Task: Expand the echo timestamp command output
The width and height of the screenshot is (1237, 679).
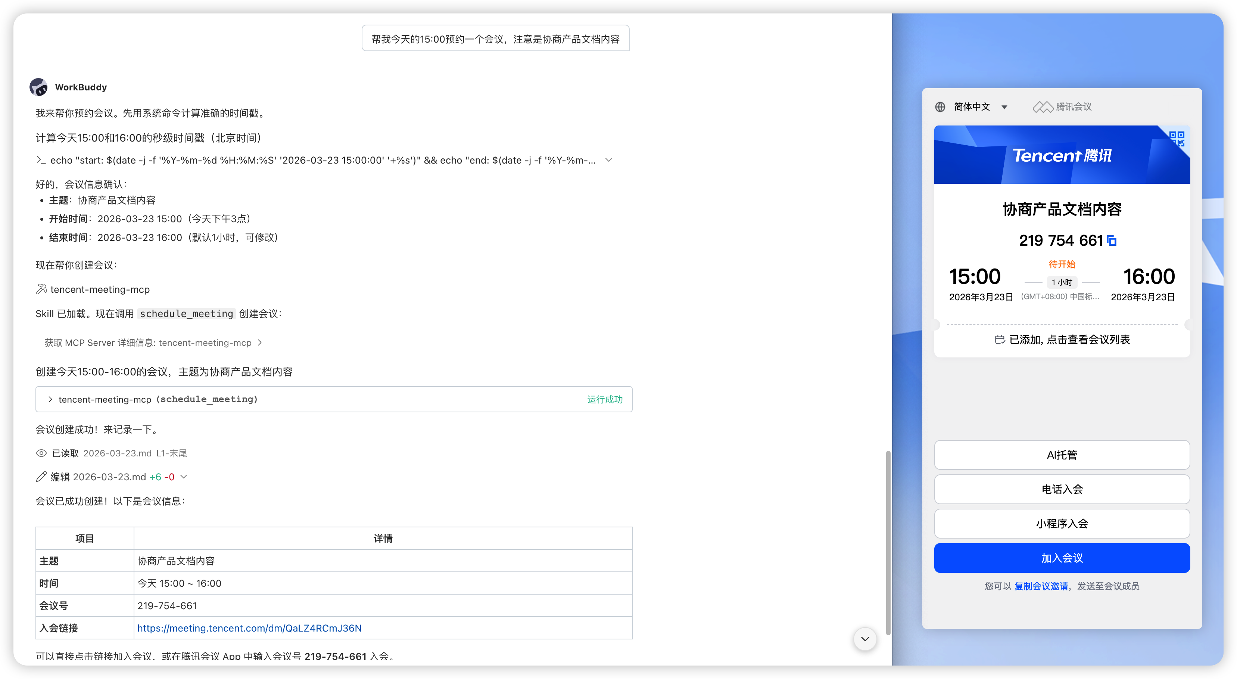Action: pyautogui.click(x=609, y=160)
